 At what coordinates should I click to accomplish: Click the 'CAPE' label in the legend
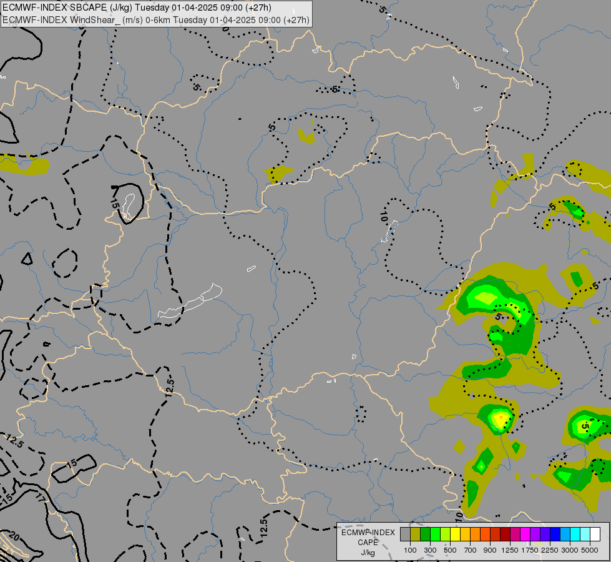(x=368, y=543)
